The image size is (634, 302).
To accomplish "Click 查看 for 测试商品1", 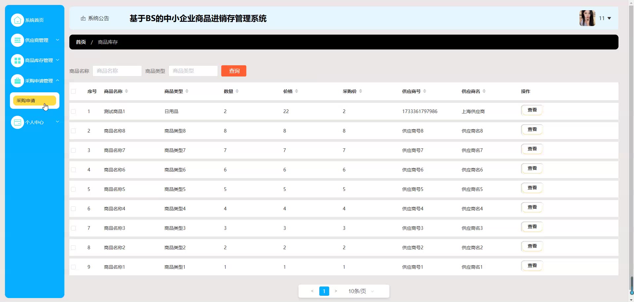I will [532, 110].
